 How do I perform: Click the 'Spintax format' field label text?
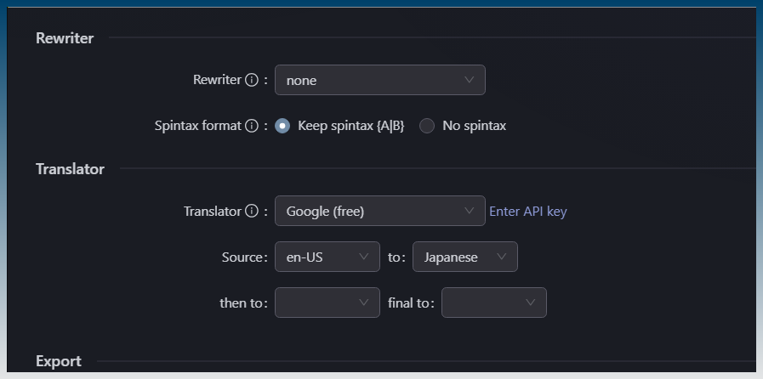pos(198,126)
